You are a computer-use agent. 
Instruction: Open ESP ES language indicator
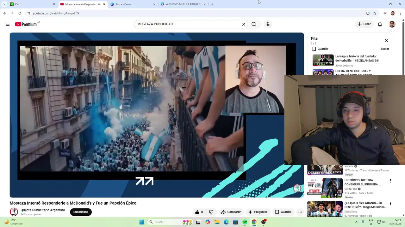(x=371, y=222)
